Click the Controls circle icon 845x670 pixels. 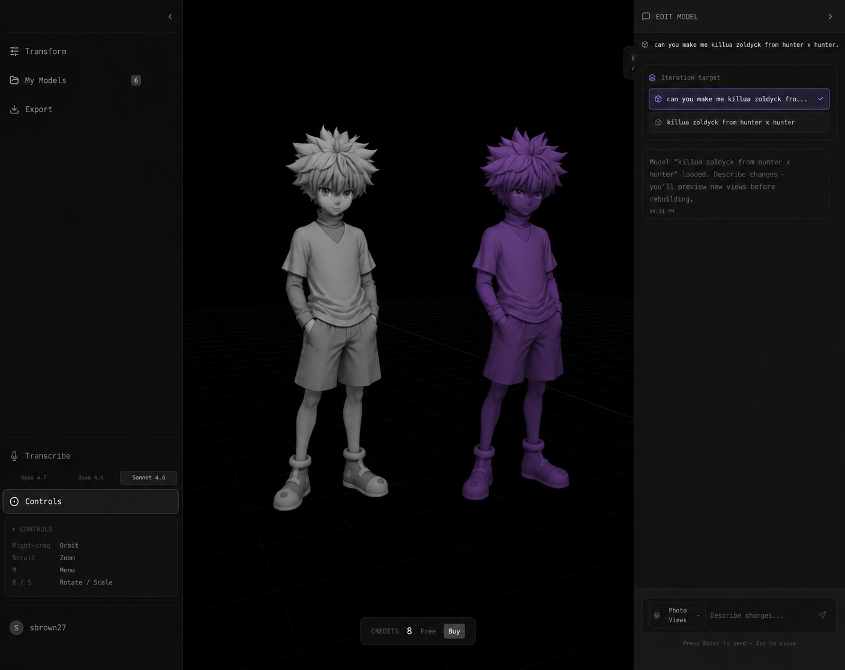coord(14,501)
